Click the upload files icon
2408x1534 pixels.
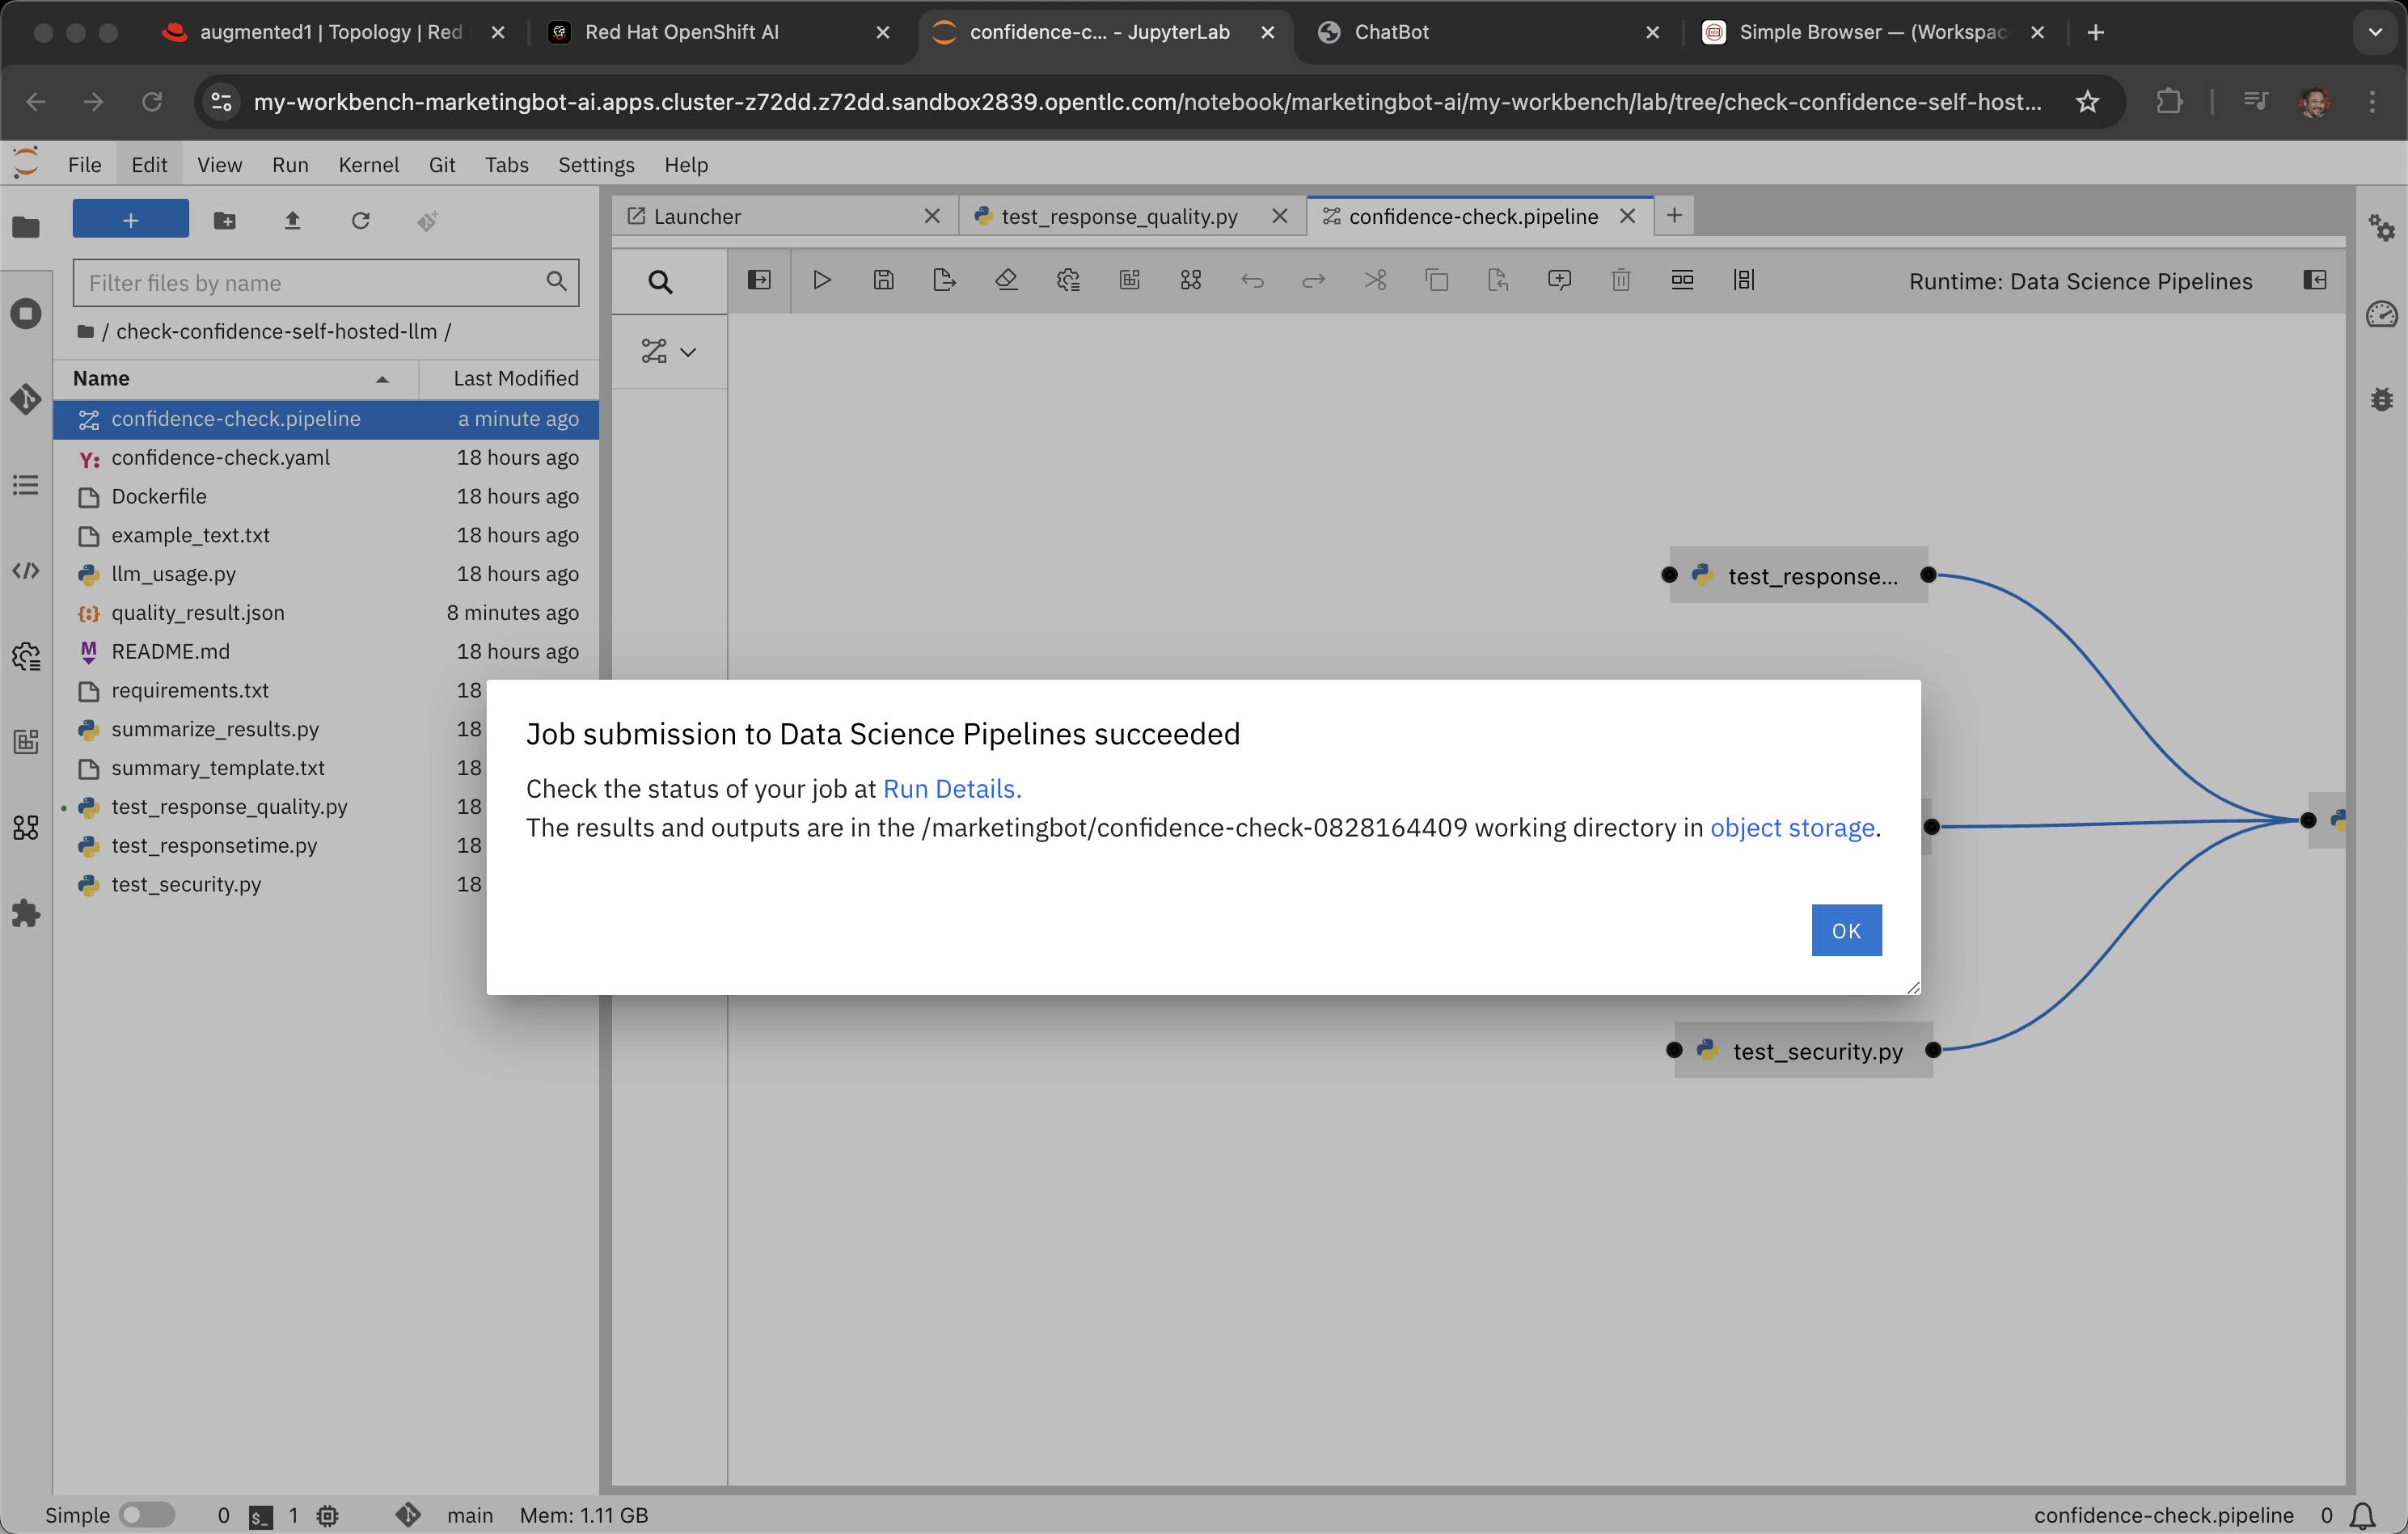pyautogui.click(x=292, y=221)
